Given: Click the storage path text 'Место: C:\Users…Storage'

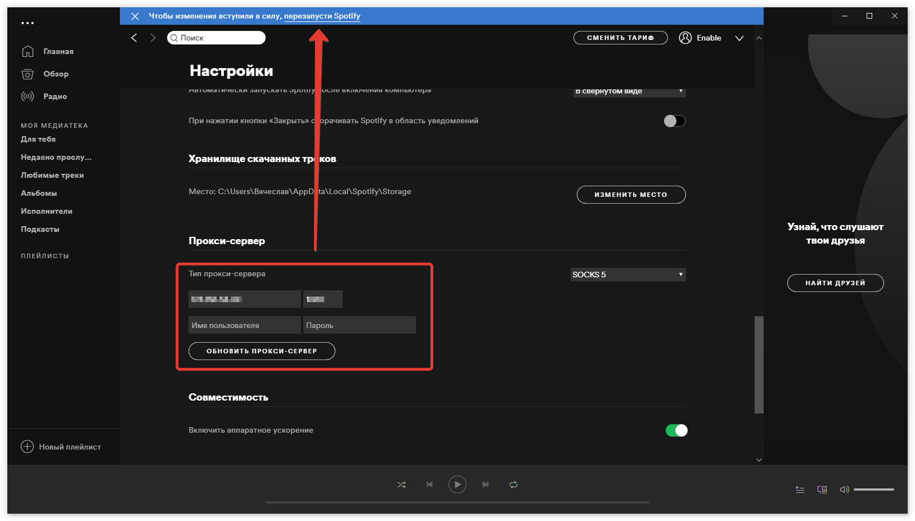Looking at the screenshot, I should [x=300, y=191].
